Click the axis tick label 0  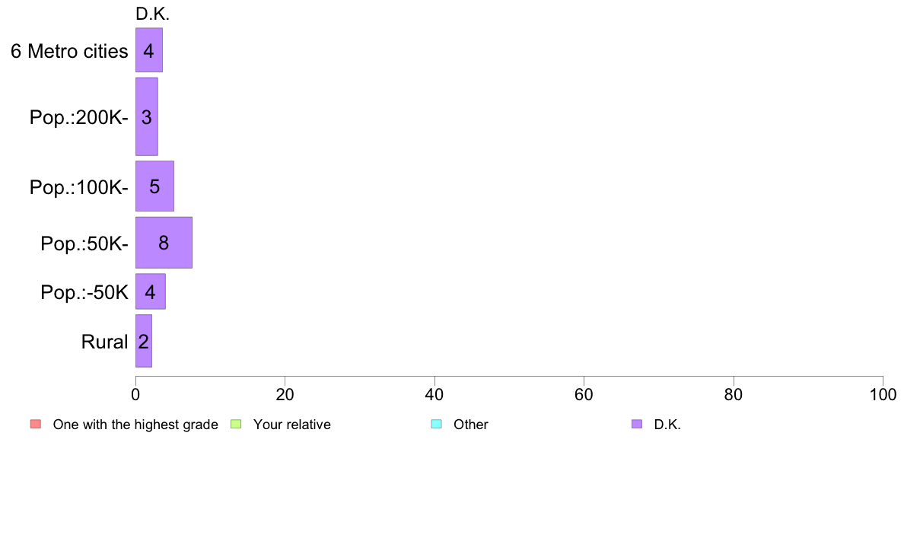coord(135,394)
